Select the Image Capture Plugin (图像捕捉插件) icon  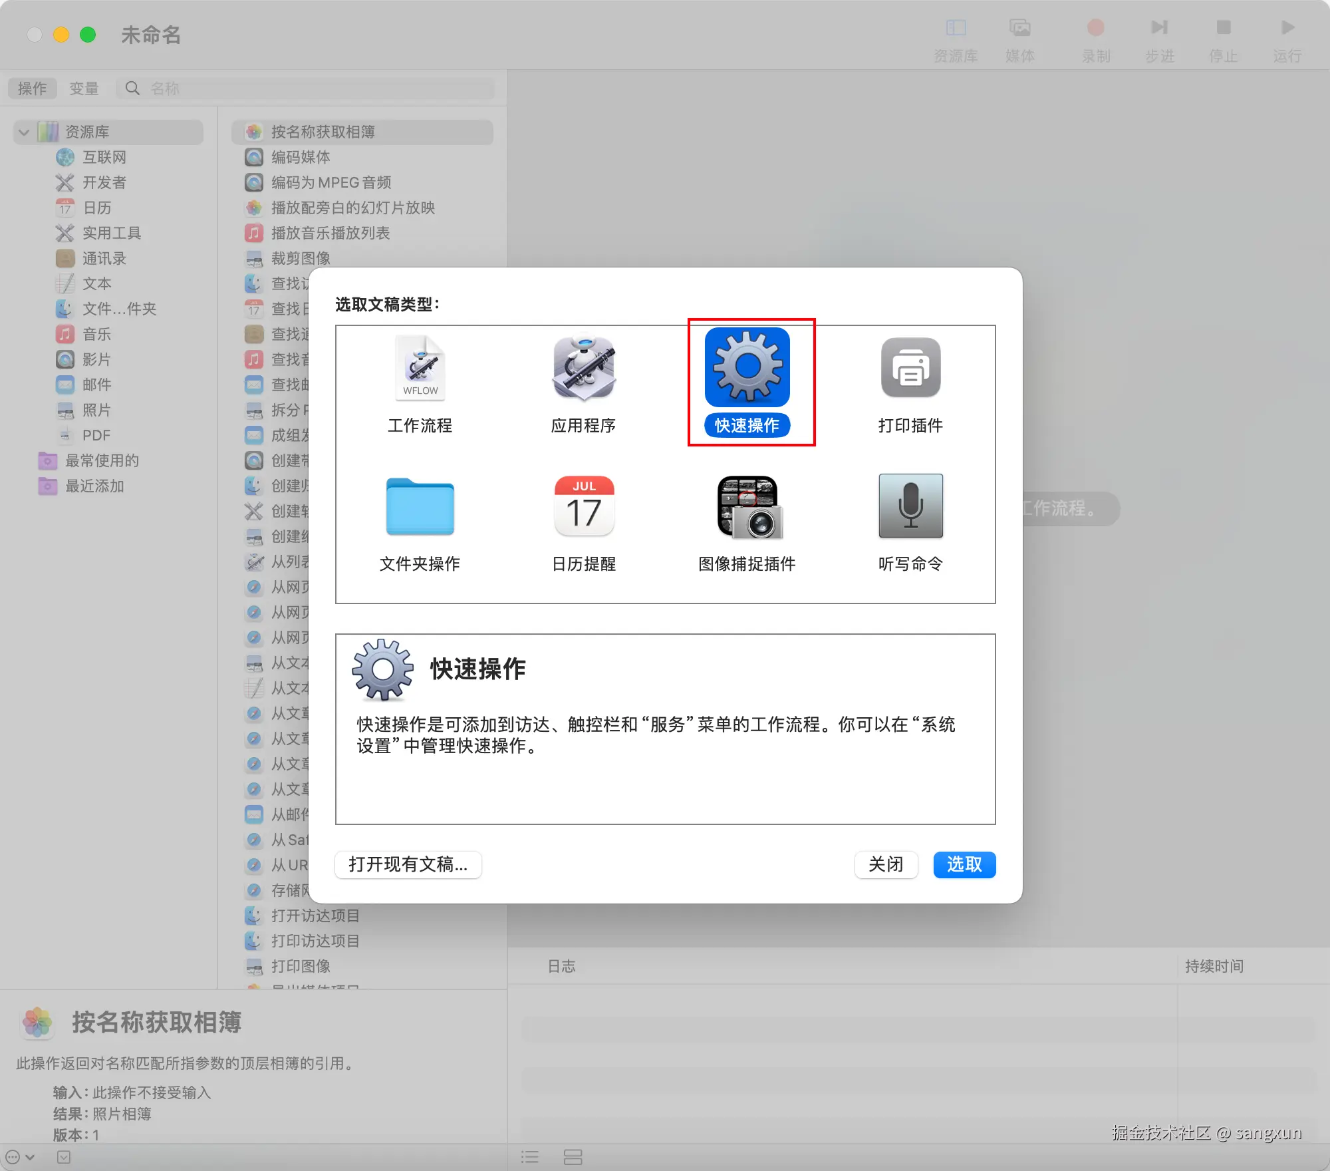click(747, 507)
